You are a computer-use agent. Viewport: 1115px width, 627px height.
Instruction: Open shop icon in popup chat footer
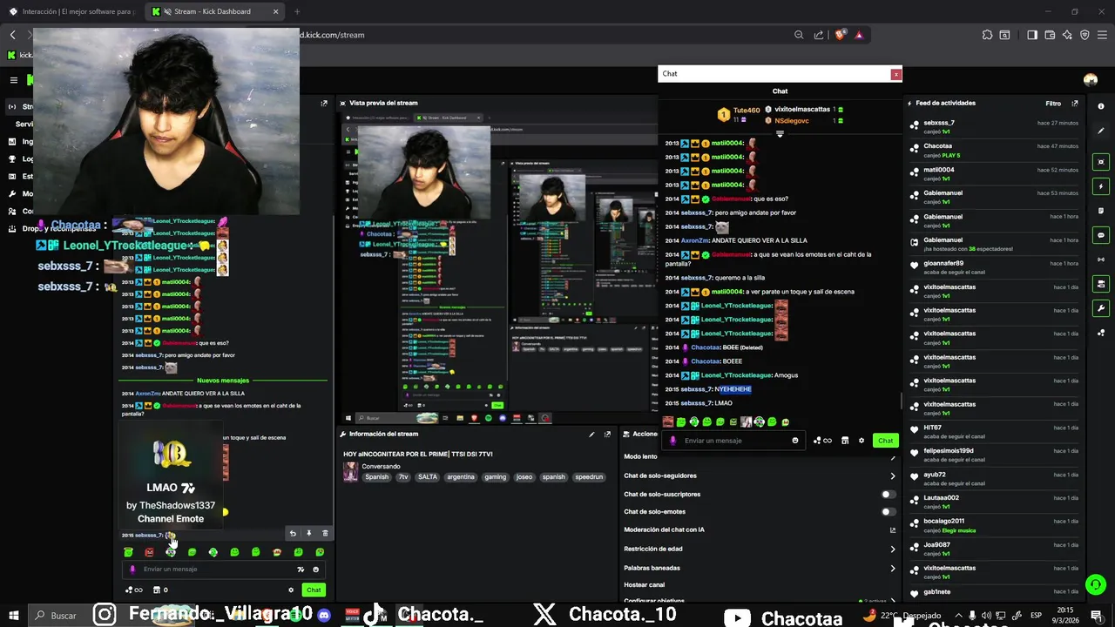(x=845, y=441)
